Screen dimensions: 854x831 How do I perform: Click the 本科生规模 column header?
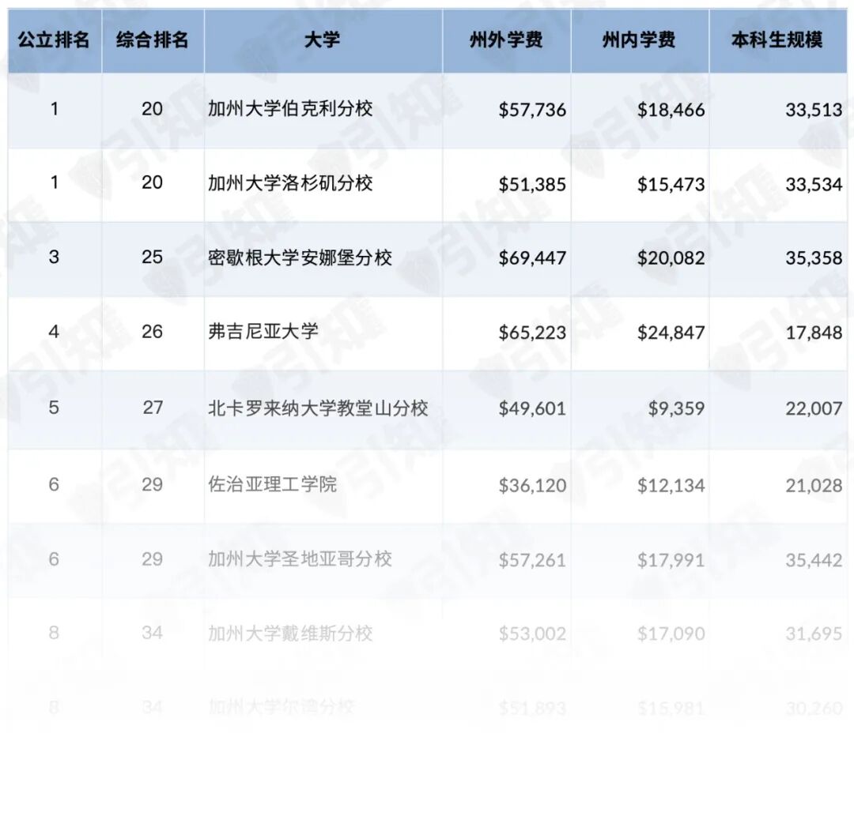777,39
